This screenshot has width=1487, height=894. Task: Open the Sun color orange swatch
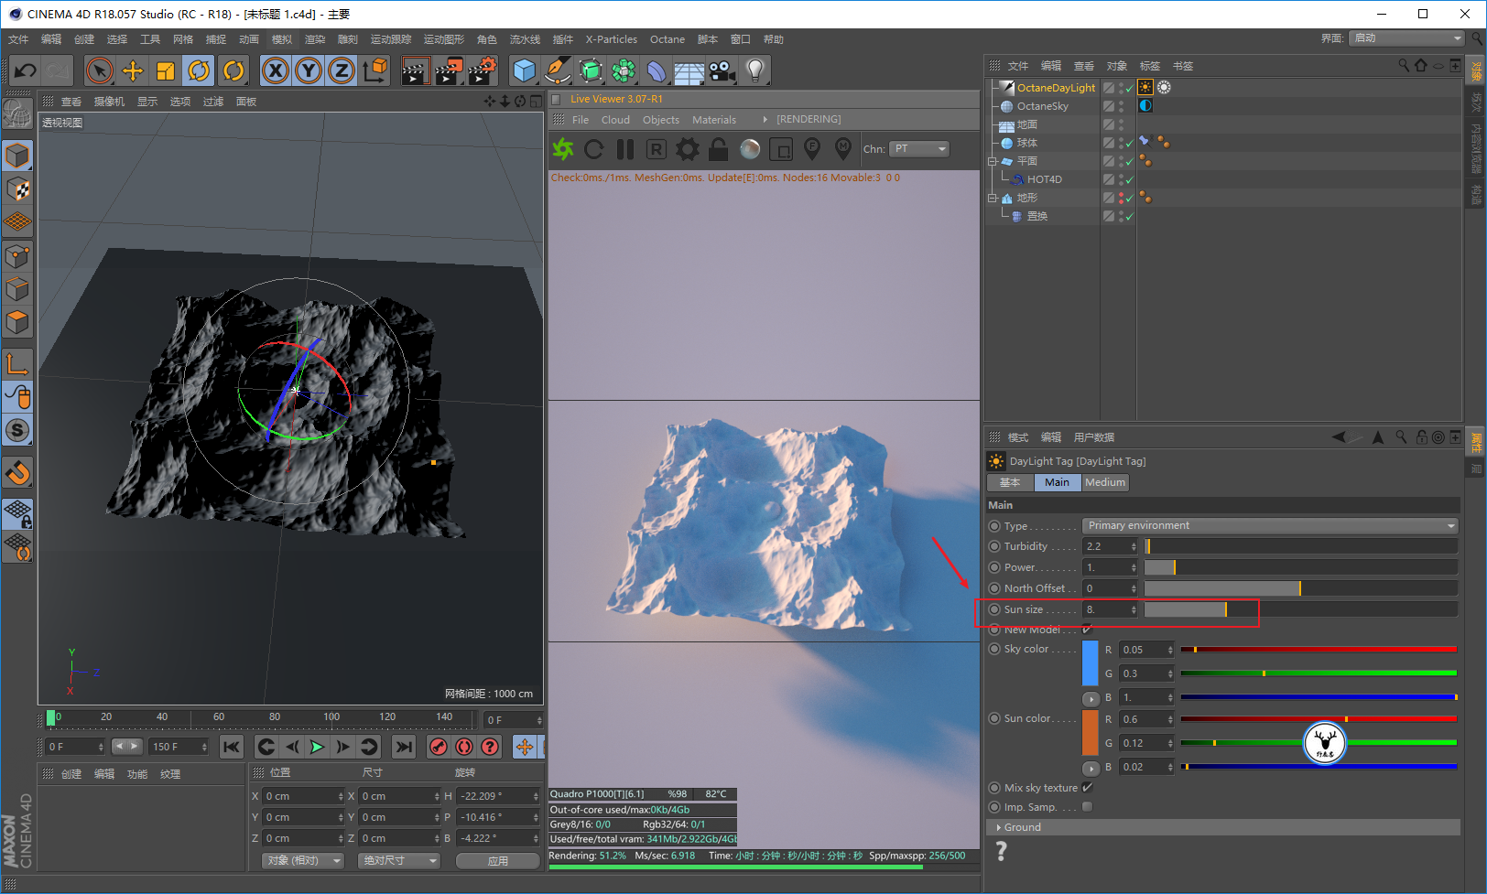(1091, 732)
